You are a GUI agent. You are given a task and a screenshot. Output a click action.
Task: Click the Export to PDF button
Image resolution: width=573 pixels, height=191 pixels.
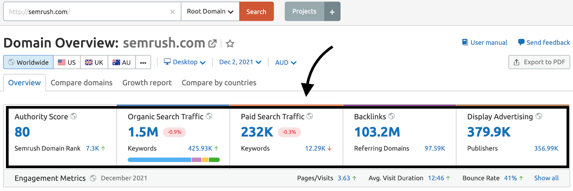[x=539, y=62]
